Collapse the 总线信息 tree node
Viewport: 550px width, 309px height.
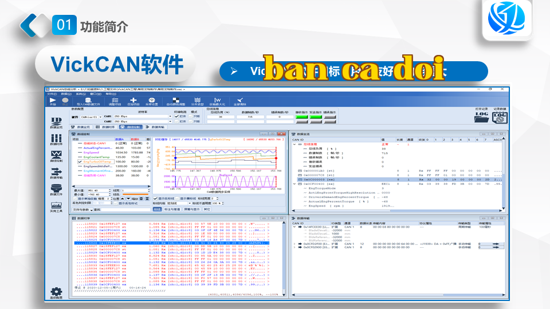tap(294, 144)
